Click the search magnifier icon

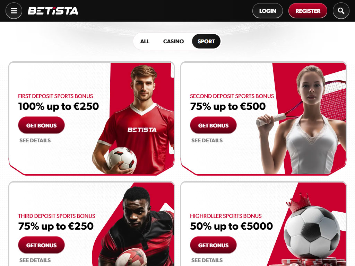pyautogui.click(x=341, y=11)
